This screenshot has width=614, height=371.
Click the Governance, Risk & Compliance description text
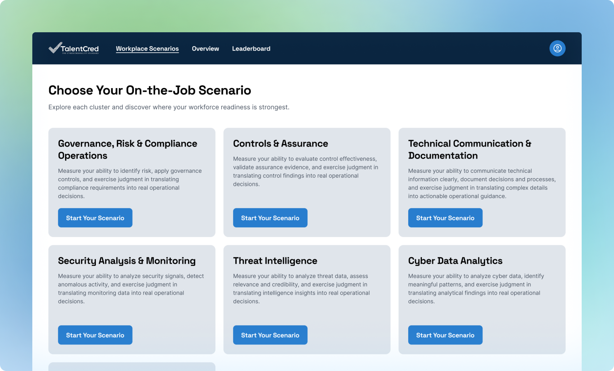[130, 184]
